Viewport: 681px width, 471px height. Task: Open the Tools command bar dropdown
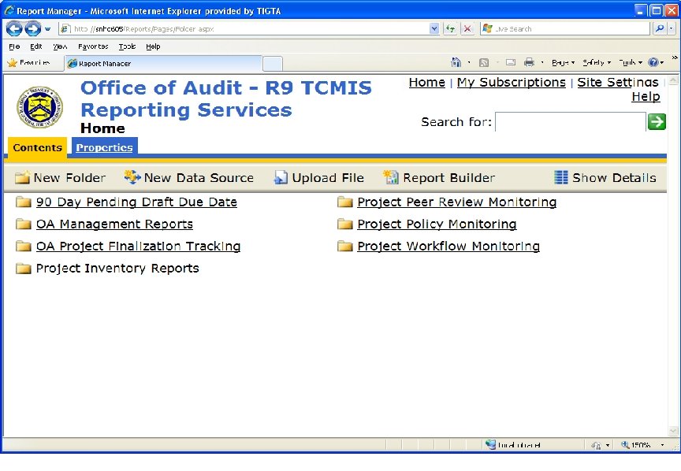(x=631, y=62)
